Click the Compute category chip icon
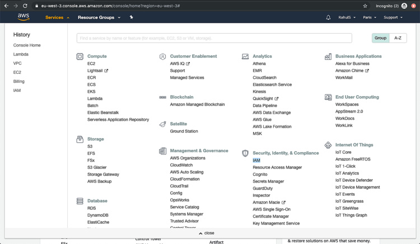The image size is (420, 244). pyautogui.click(x=80, y=57)
